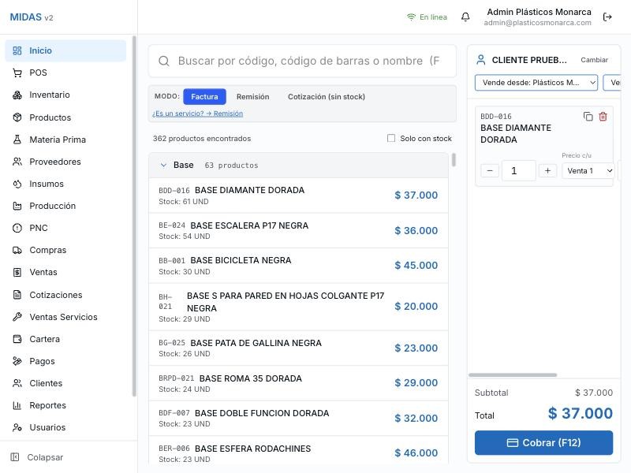Open Venta 1 price dropdown
Viewport: 631px width, 473px height.
click(588, 171)
